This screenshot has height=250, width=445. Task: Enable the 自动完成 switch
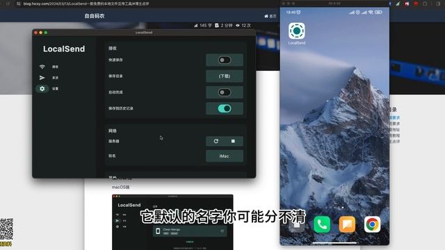click(x=225, y=92)
